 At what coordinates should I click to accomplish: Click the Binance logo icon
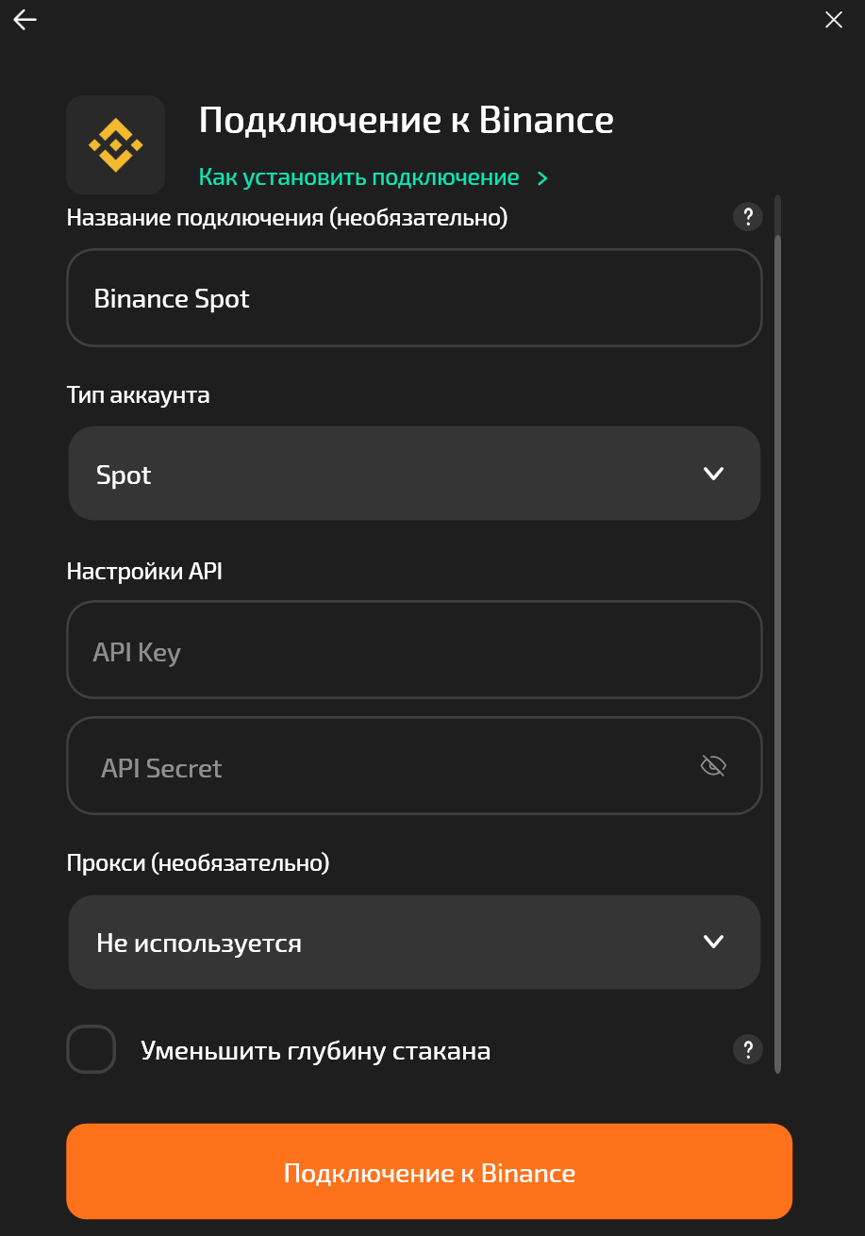pyautogui.click(x=115, y=145)
